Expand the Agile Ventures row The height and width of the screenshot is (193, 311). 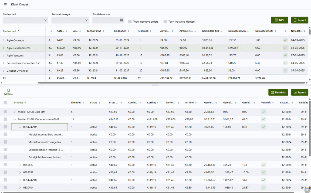(4, 56)
